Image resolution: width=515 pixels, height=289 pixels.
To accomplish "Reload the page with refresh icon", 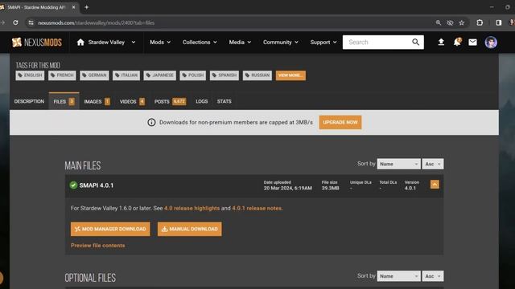I will click(x=15, y=22).
